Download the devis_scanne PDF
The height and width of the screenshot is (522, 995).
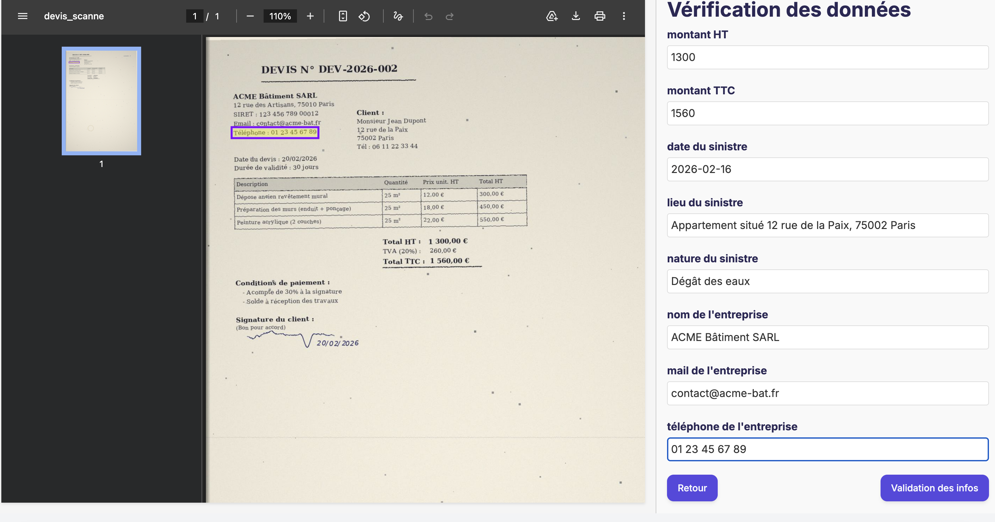[x=576, y=16]
